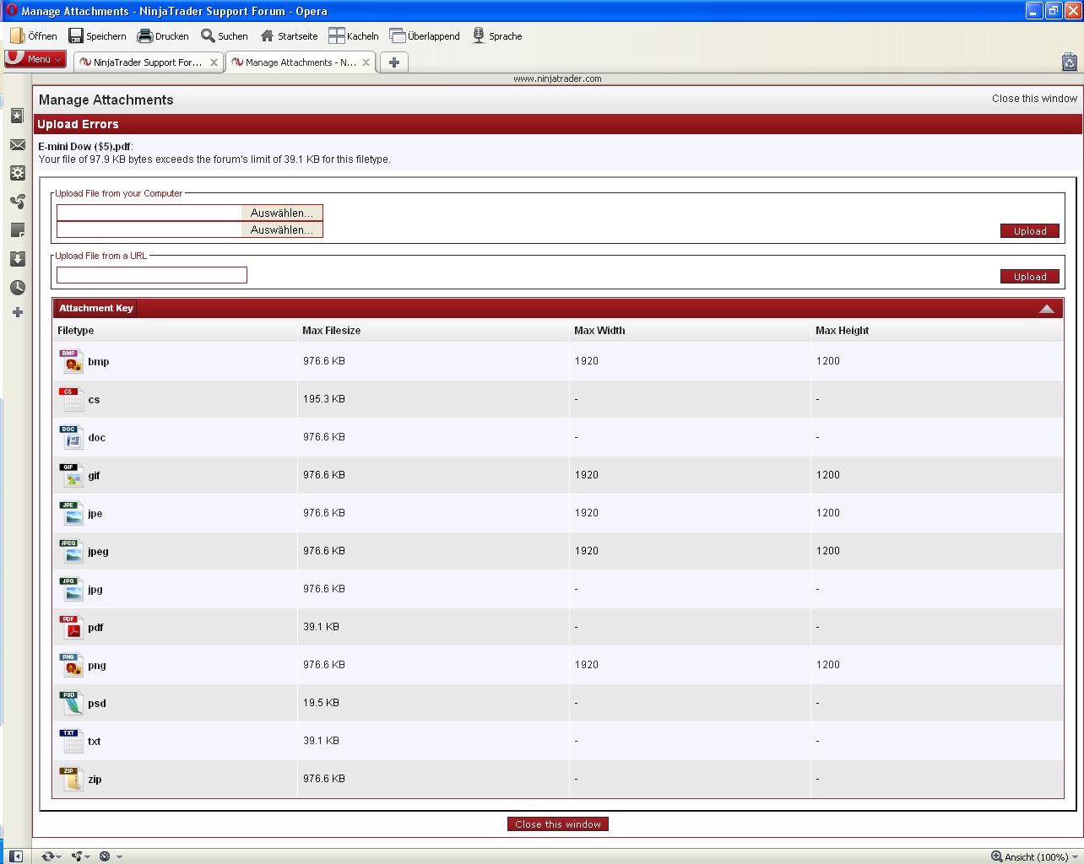Screen dimensions: 1084x864
Task: Open the Widgets gear panel in sidebar
Action: point(17,173)
